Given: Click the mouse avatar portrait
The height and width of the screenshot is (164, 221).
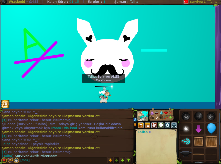Looking at the screenshot, I should (x=143, y=116).
